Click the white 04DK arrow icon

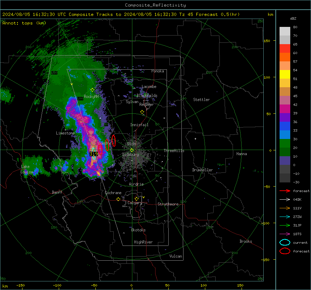click(x=285, y=200)
